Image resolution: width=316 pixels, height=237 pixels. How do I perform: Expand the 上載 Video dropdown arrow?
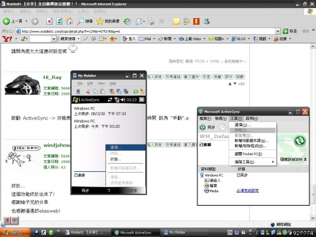204,39
